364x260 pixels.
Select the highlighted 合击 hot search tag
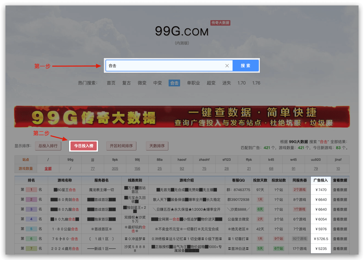(174, 83)
